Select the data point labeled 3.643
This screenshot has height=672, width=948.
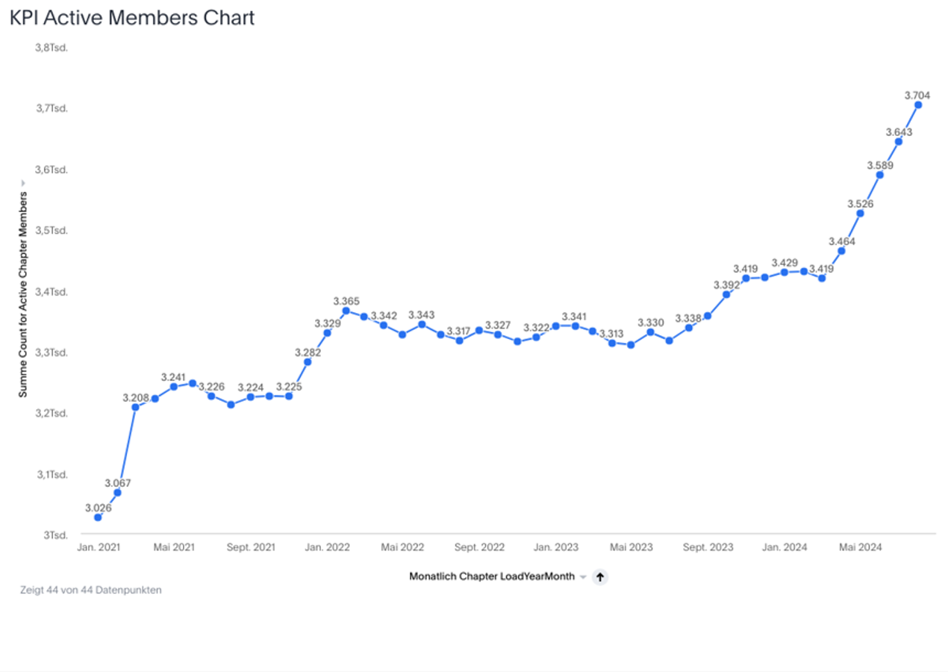(899, 142)
